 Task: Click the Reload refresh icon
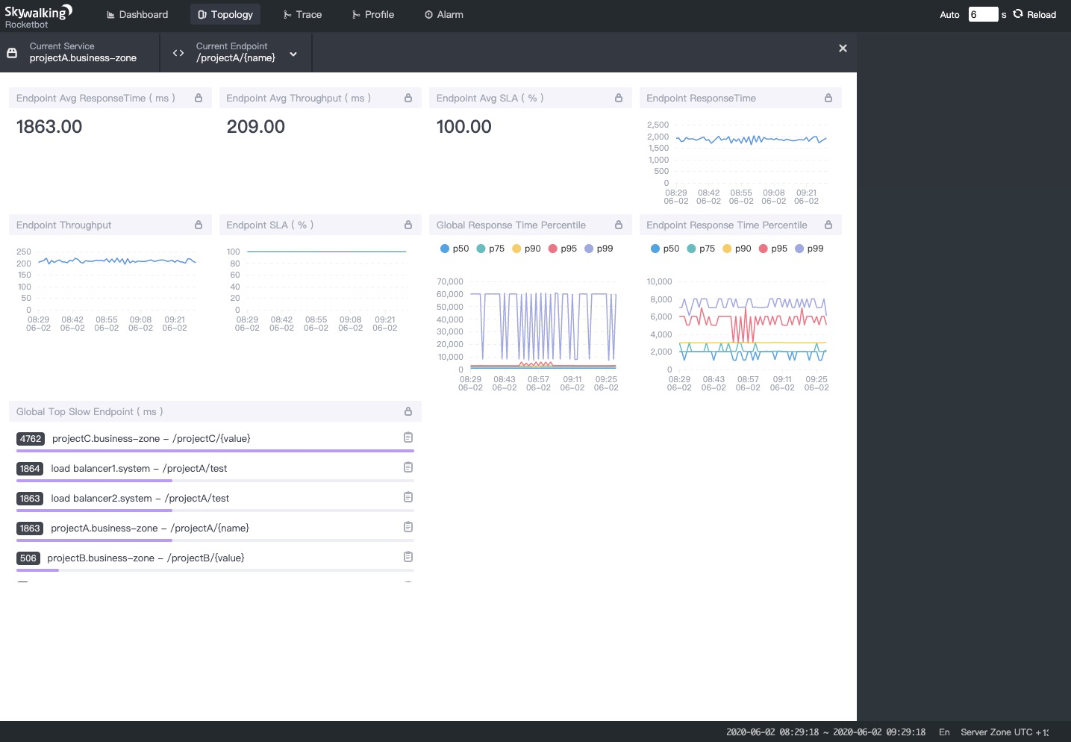click(1018, 13)
